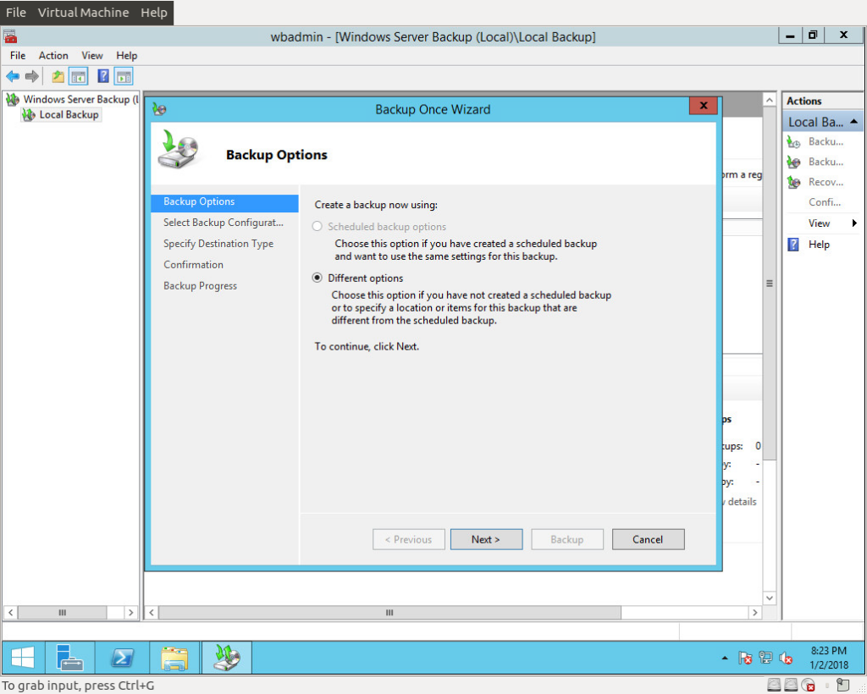This screenshot has height=694, width=867.
Task: Open the View menu in wbadmin menu bar
Action: (x=91, y=55)
